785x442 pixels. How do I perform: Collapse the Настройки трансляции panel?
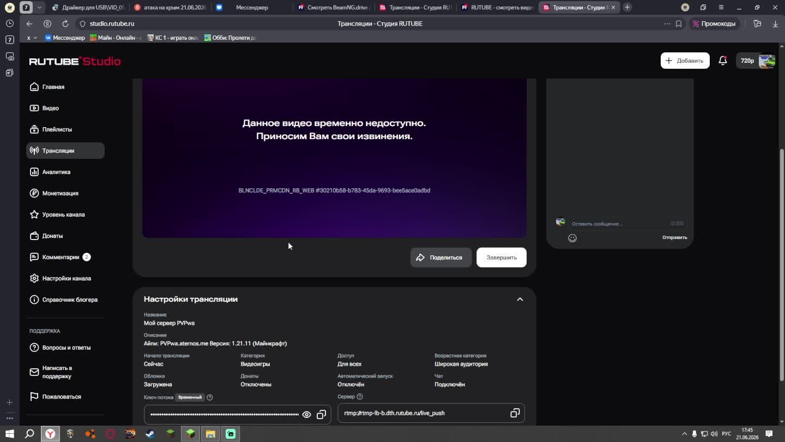point(520,299)
